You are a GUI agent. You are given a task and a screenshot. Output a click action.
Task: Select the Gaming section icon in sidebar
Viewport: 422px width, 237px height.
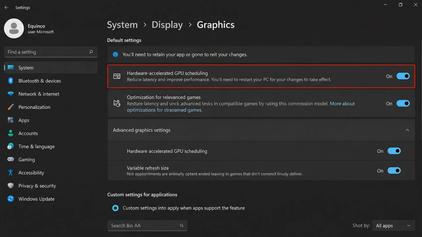click(x=11, y=159)
